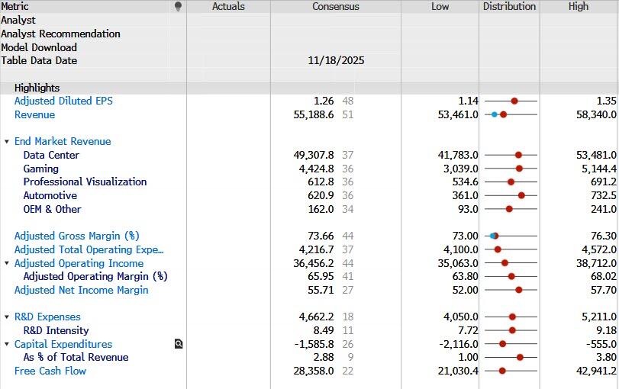The height and width of the screenshot is (389, 619).
Task: Open the Free Cash Flow link
Action: [x=50, y=371]
